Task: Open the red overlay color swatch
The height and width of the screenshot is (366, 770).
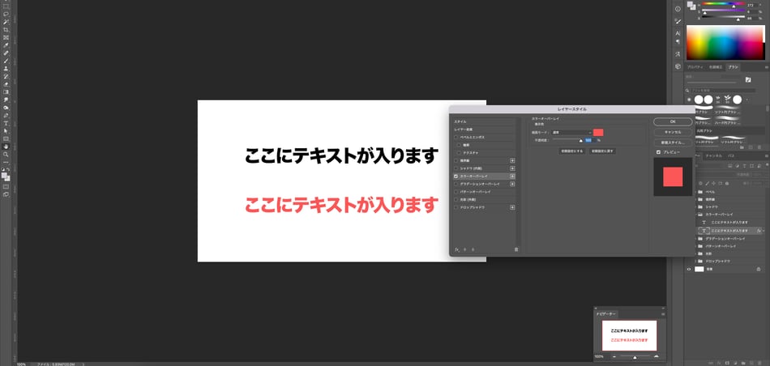Action: tap(598, 133)
